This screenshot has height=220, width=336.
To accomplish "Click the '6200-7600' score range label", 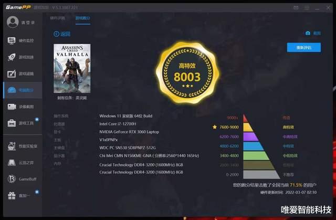I will coord(229,137).
